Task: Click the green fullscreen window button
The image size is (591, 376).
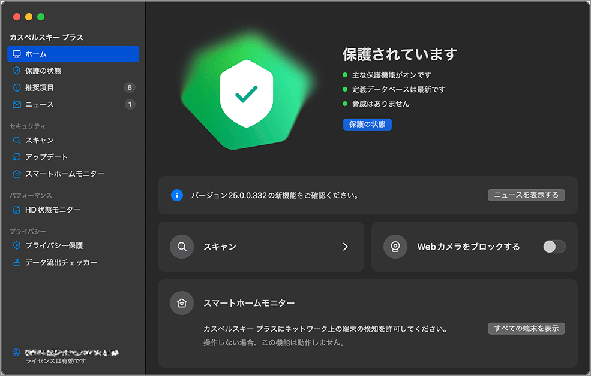Action: point(41,17)
